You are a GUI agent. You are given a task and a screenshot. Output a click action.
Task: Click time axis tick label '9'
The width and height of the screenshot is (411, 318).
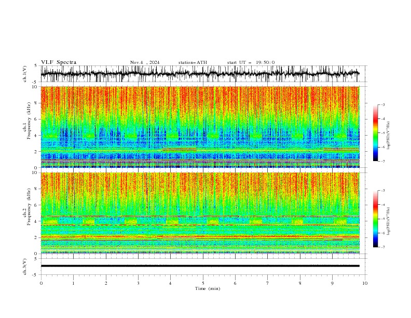click(x=332, y=283)
